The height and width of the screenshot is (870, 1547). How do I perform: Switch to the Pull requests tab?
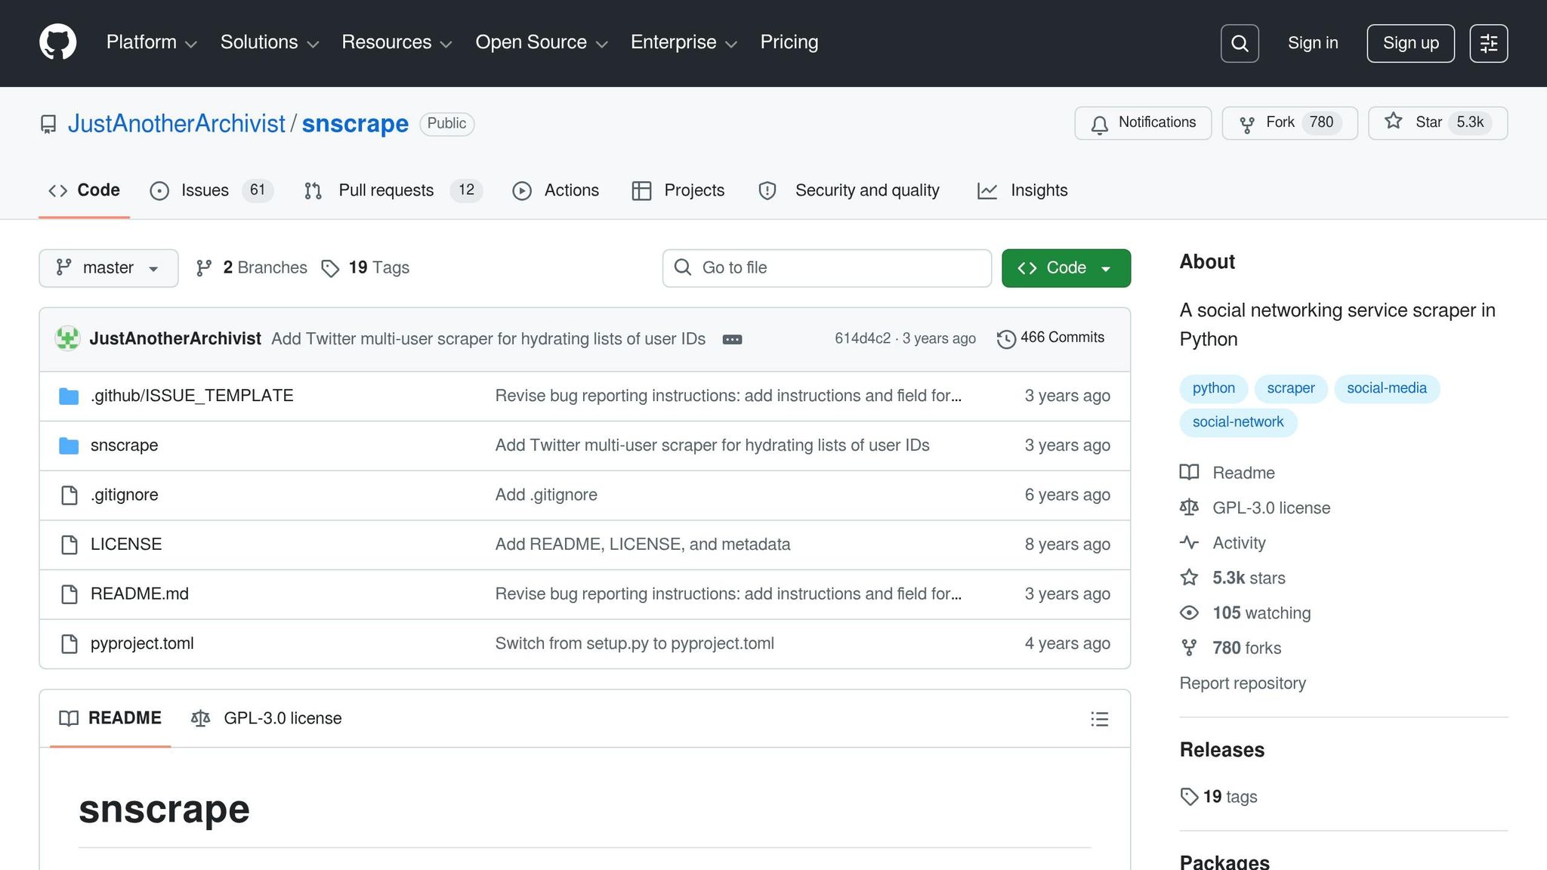pyautogui.click(x=393, y=190)
